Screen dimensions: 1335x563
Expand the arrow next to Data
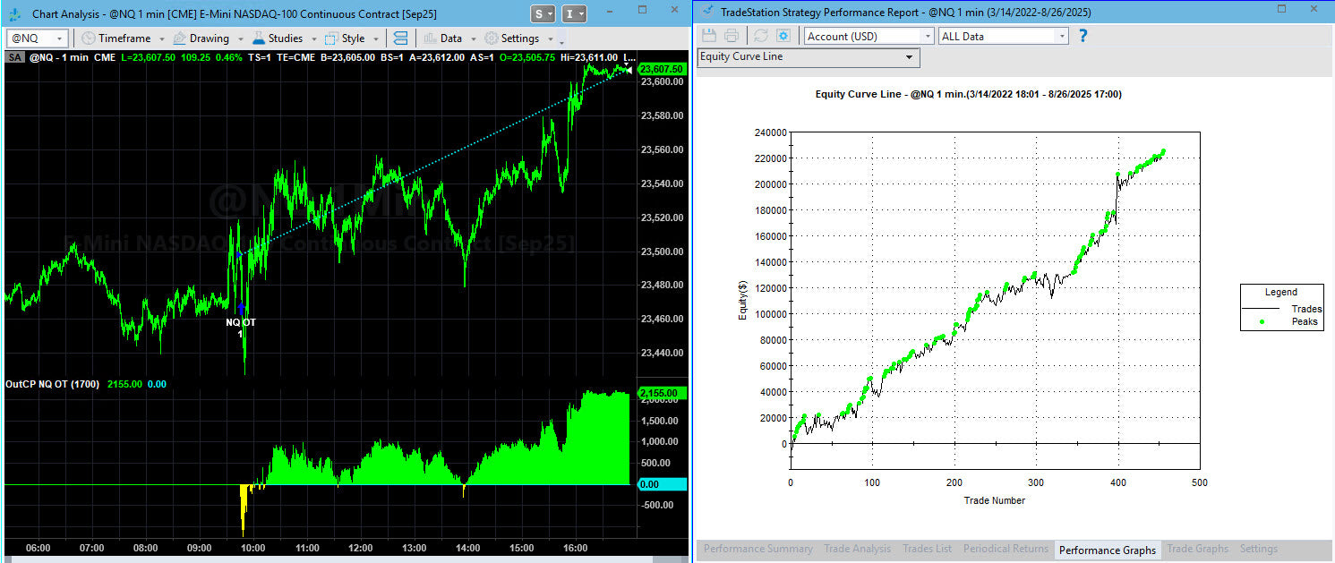click(472, 39)
